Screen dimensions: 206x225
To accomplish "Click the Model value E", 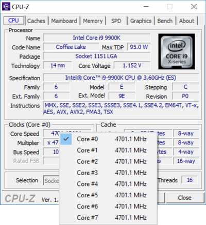I will (122, 87).
